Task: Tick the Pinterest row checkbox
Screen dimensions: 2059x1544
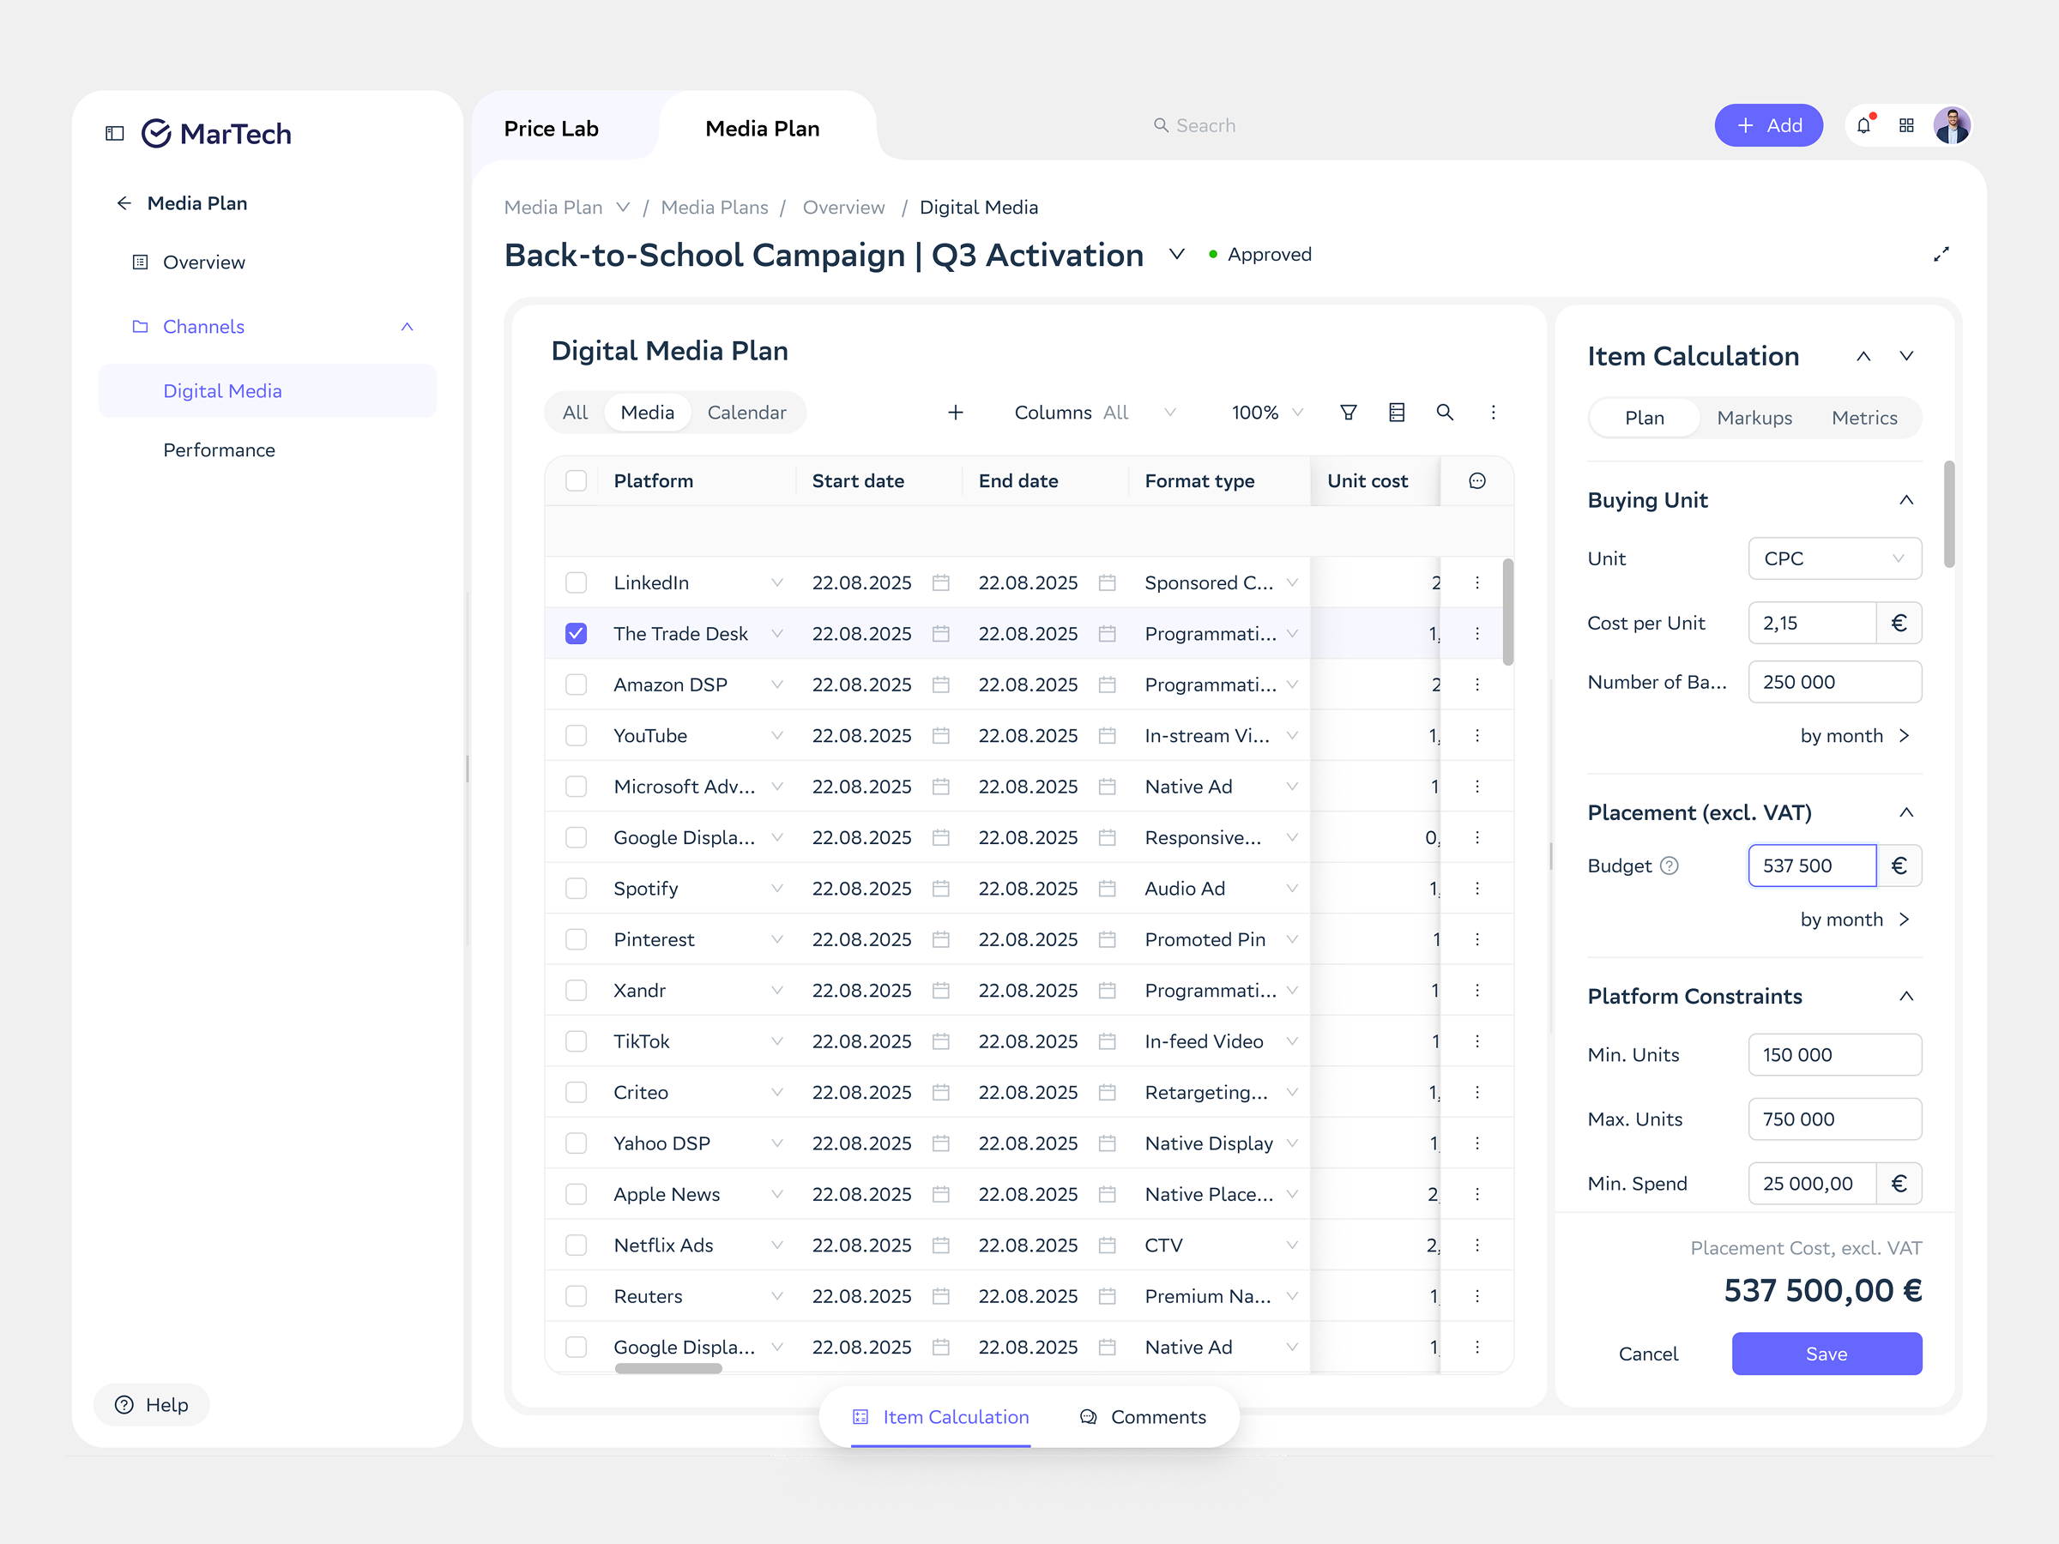Action: click(577, 940)
